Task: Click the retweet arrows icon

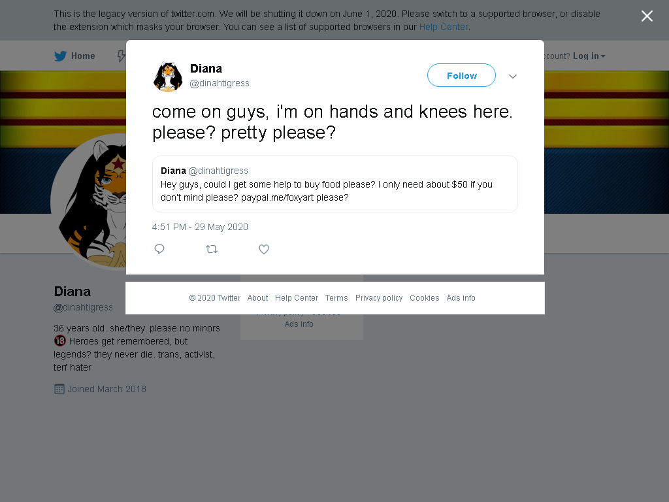Action: 212,249
